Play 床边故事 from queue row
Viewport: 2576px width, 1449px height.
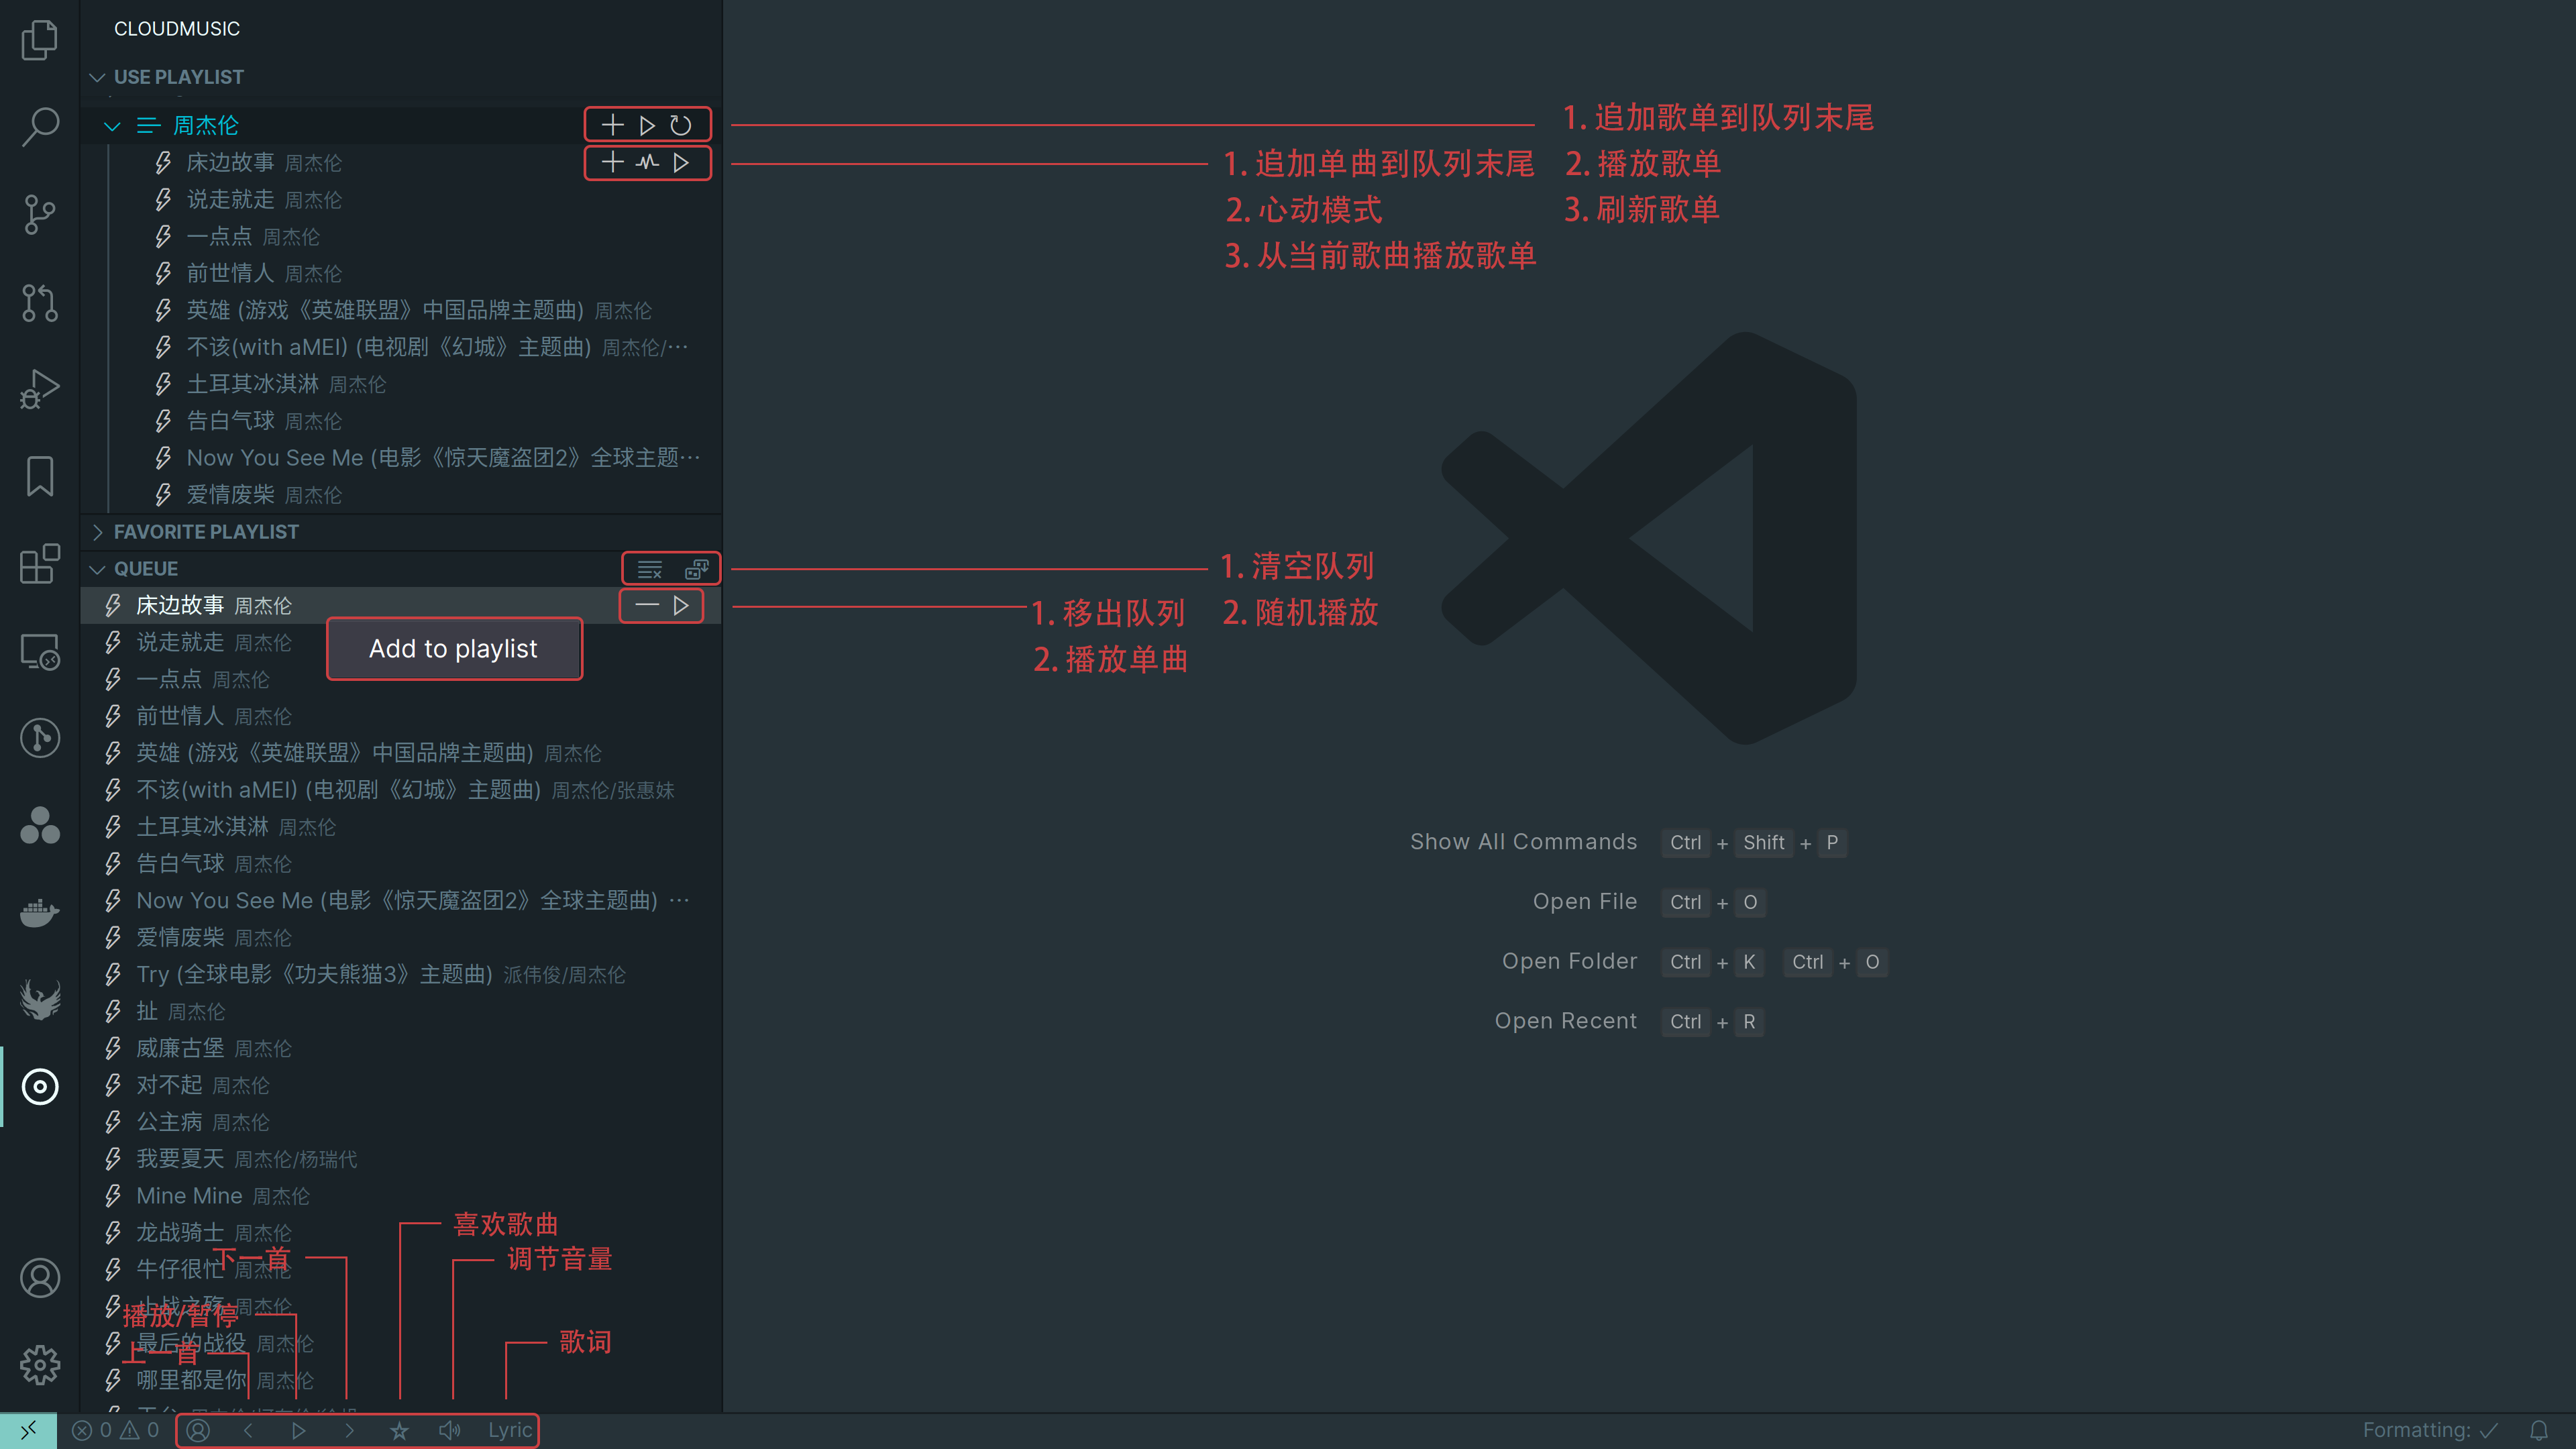pyautogui.click(x=681, y=605)
